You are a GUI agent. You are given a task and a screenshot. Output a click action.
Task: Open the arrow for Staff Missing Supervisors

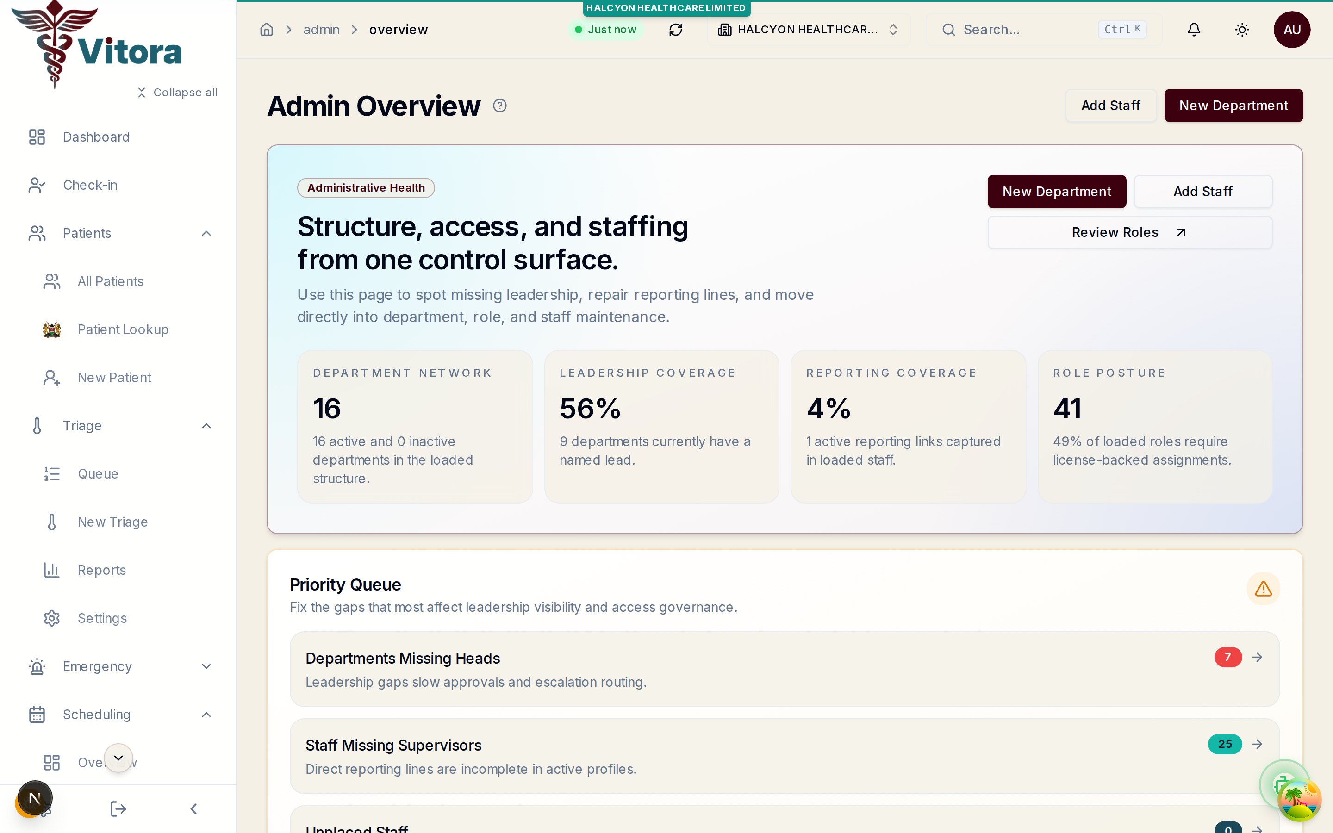[x=1257, y=744]
